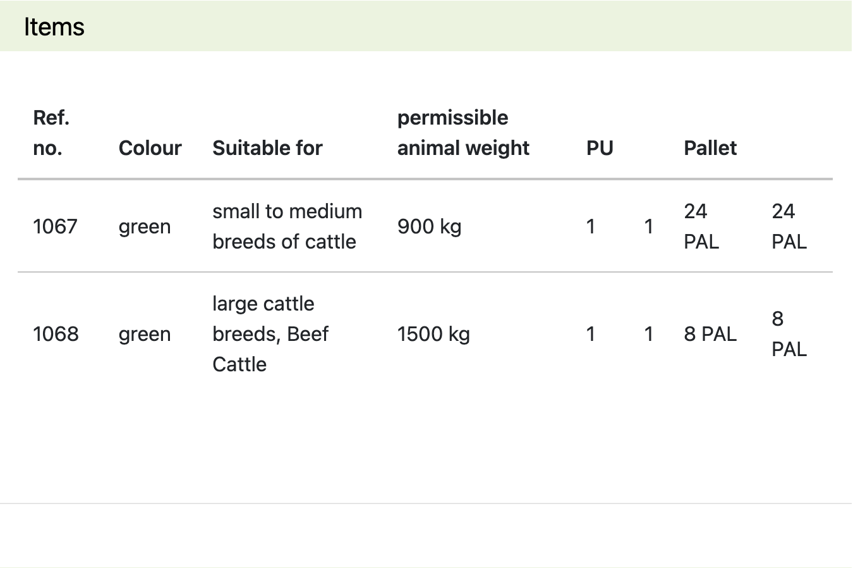Click the PU column header
This screenshot has height=568, width=853.
point(600,148)
